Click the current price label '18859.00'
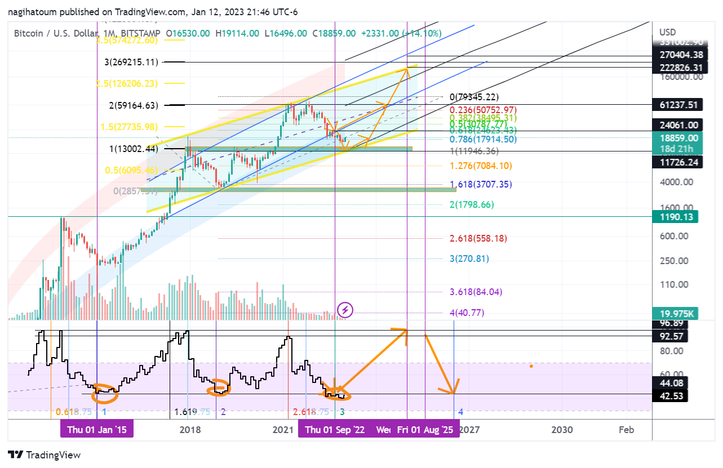This screenshot has height=468, width=723. pos(678,137)
